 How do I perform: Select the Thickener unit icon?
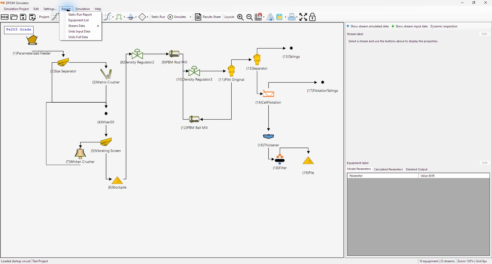click(x=269, y=136)
